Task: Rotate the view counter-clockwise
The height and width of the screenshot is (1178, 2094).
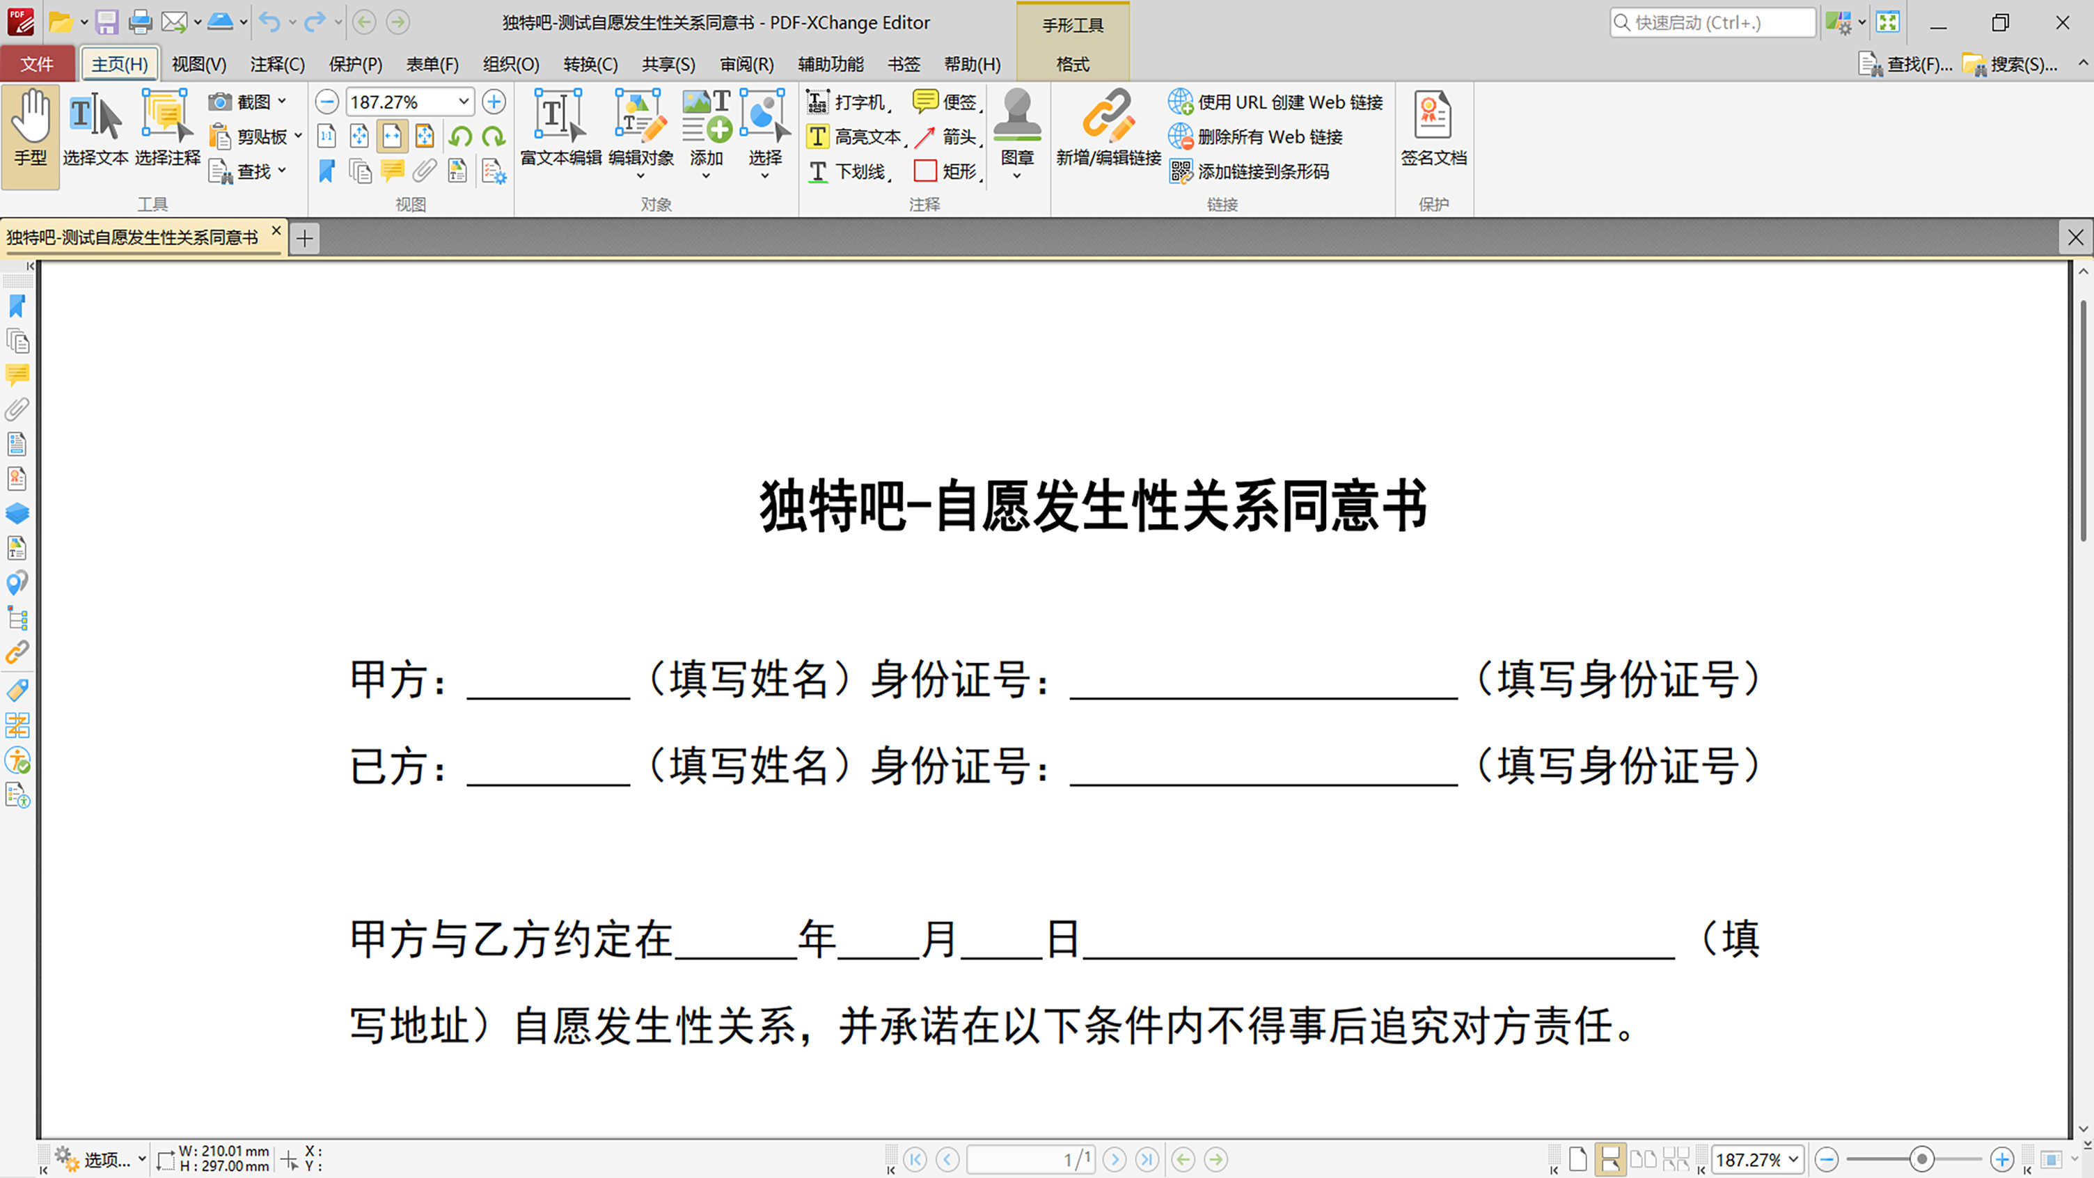Action: (x=460, y=136)
